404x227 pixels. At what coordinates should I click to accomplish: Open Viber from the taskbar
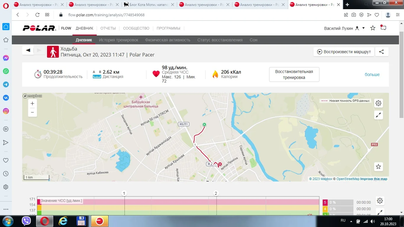[x=27, y=221]
